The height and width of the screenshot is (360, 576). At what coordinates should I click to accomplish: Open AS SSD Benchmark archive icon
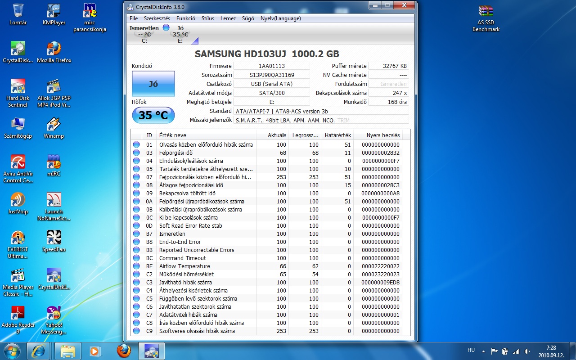(x=486, y=18)
